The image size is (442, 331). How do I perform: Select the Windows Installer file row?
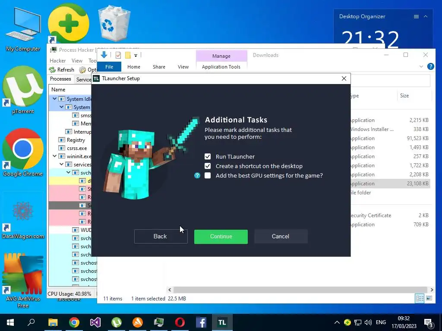click(390, 129)
